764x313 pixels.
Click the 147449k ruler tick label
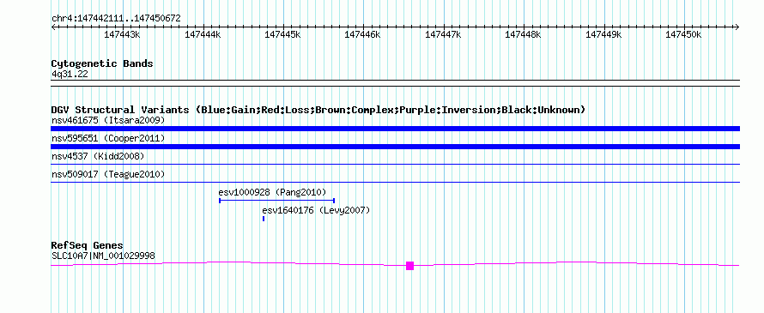(603, 34)
